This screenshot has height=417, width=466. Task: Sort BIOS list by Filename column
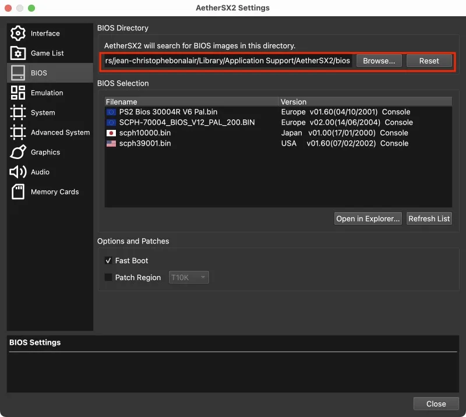192,102
